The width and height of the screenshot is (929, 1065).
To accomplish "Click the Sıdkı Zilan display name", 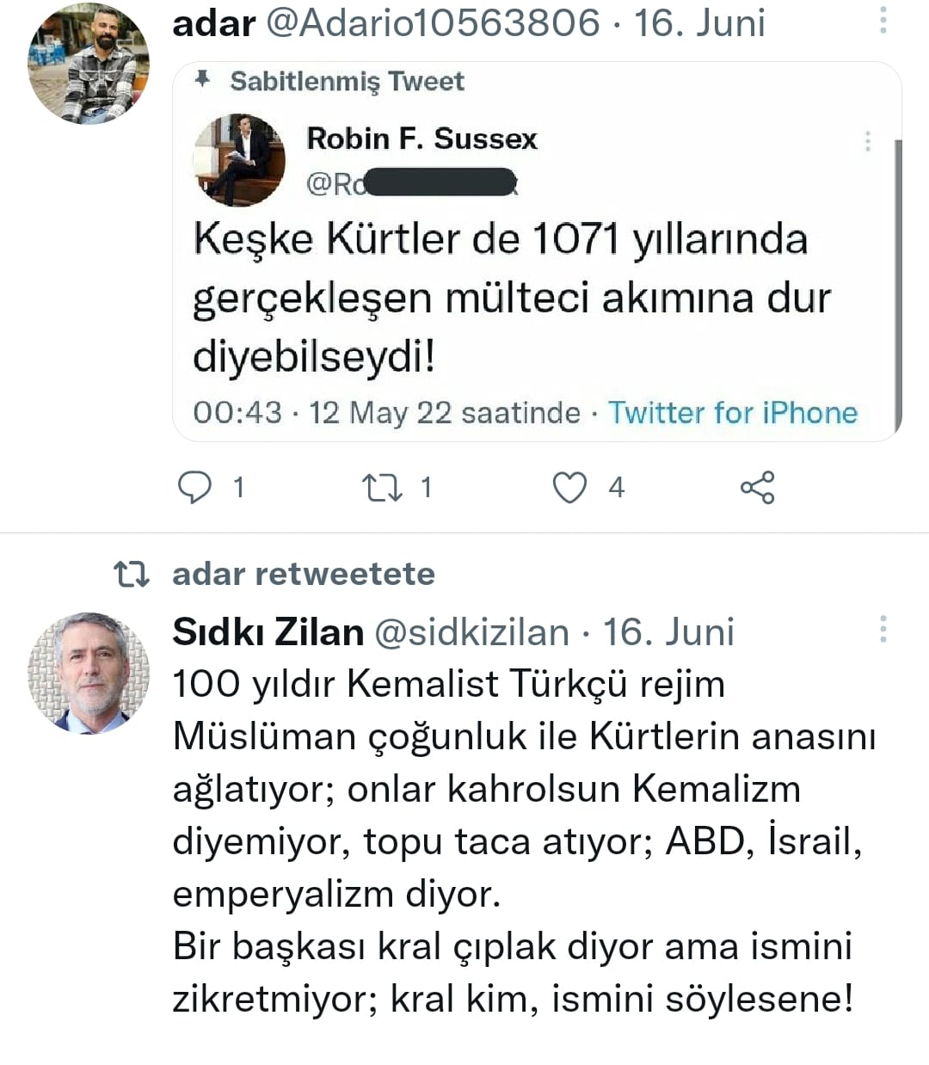I will [268, 632].
